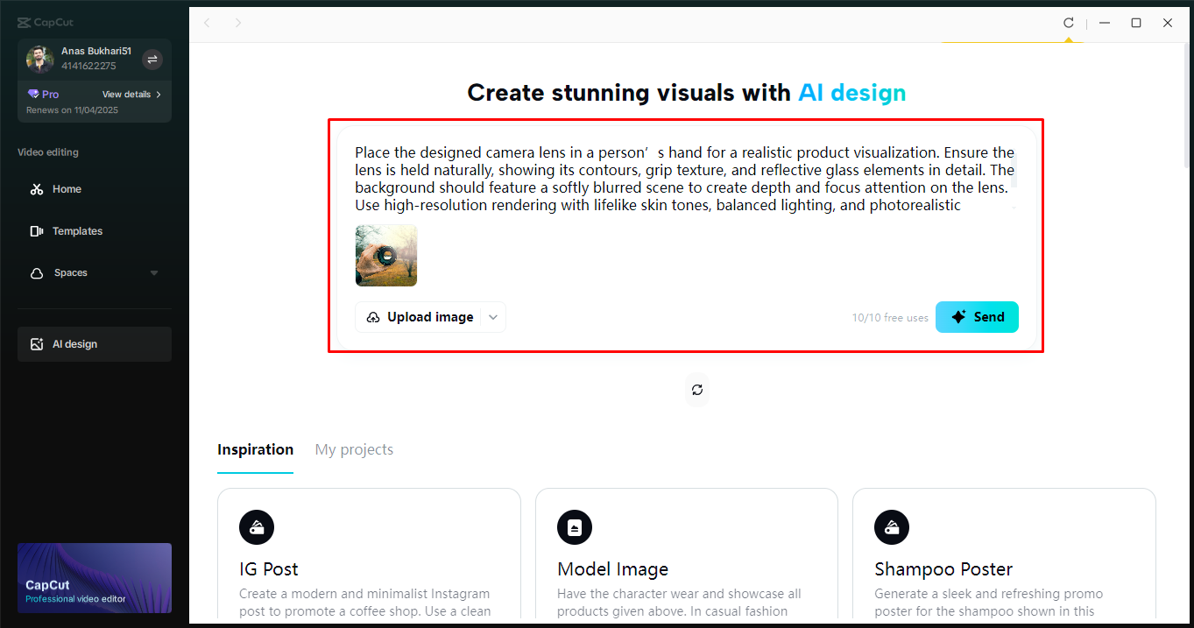
Task: Click the page refresh icon in title bar
Action: coord(1069,23)
